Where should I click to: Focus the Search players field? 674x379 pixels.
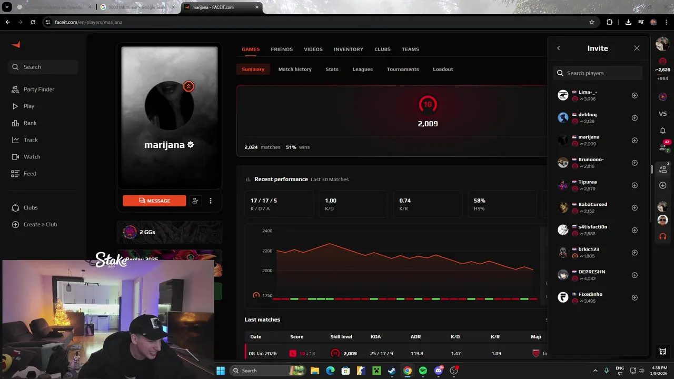[598, 73]
